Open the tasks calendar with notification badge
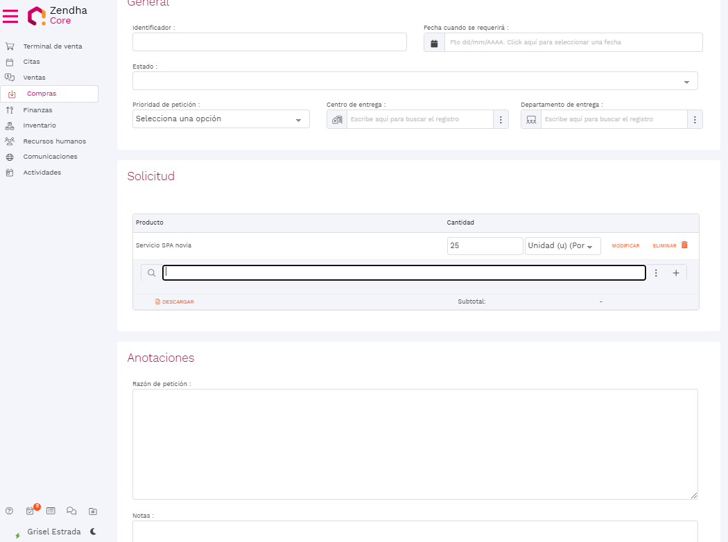This screenshot has height=542, width=728. tap(31, 511)
